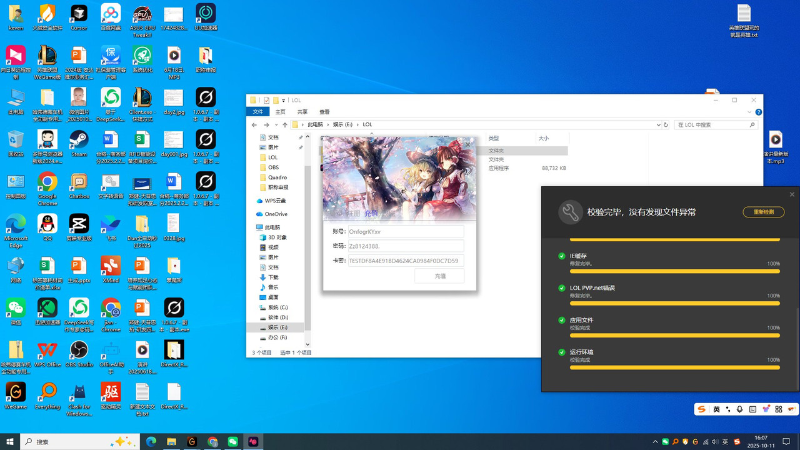This screenshot has width=800, height=450.
Task: Open recent locations dropdown arrow
Action: click(x=276, y=124)
